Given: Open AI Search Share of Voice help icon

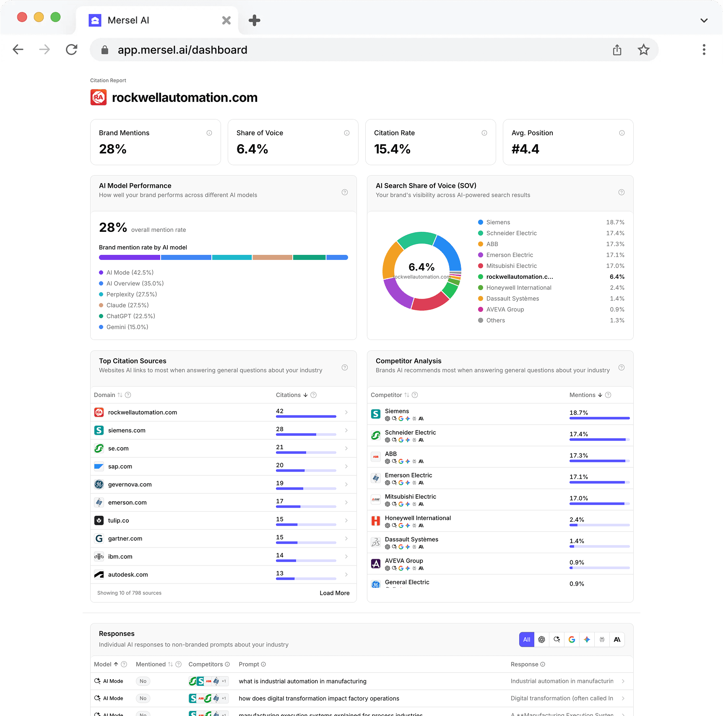Looking at the screenshot, I should (x=621, y=192).
